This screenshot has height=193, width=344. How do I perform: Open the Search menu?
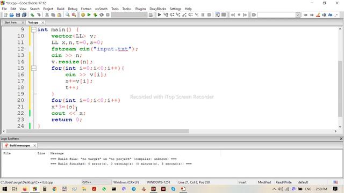(34, 9)
